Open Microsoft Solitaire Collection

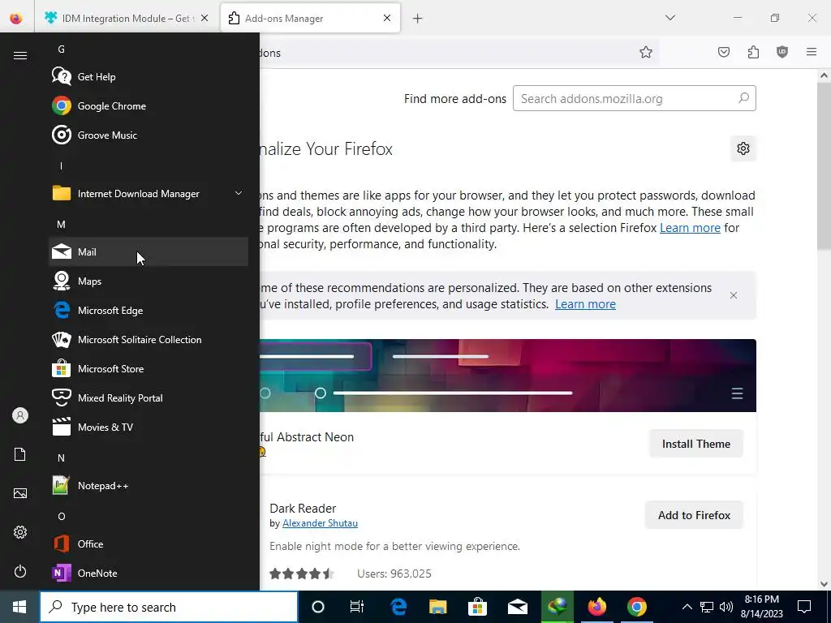pyautogui.click(x=149, y=340)
